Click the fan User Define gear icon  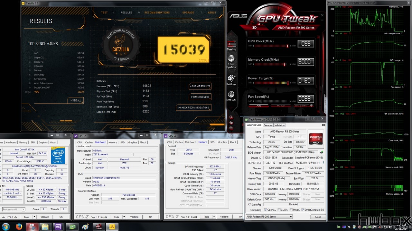(311, 106)
